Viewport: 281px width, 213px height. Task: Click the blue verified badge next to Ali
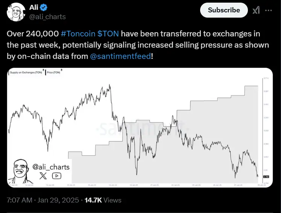[x=44, y=8]
